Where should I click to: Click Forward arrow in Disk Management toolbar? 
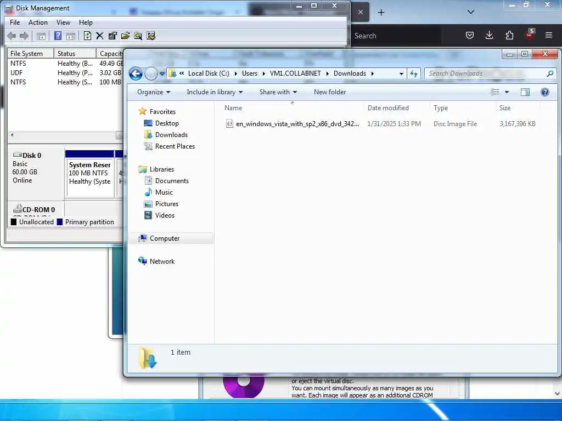point(24,36)
